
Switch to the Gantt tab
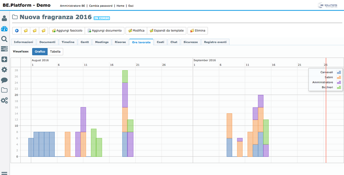pyautogui.click(x=85, y=42)
